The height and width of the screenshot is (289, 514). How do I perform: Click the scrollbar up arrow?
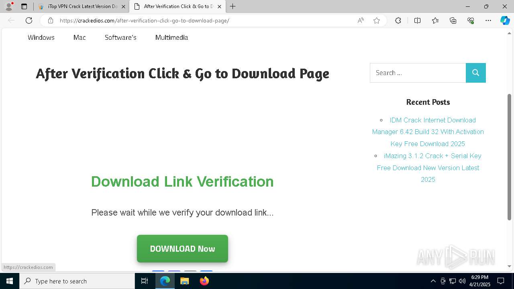pos(510,33)
